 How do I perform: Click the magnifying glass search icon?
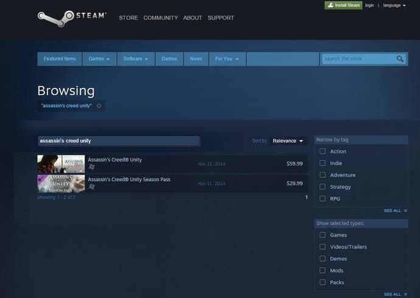pyautogui.click(x=400, y=59)
